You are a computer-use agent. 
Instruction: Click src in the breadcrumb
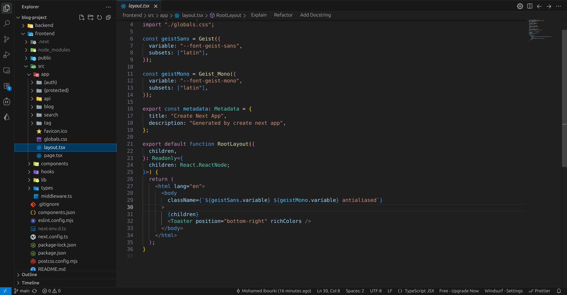coord(151,15)
